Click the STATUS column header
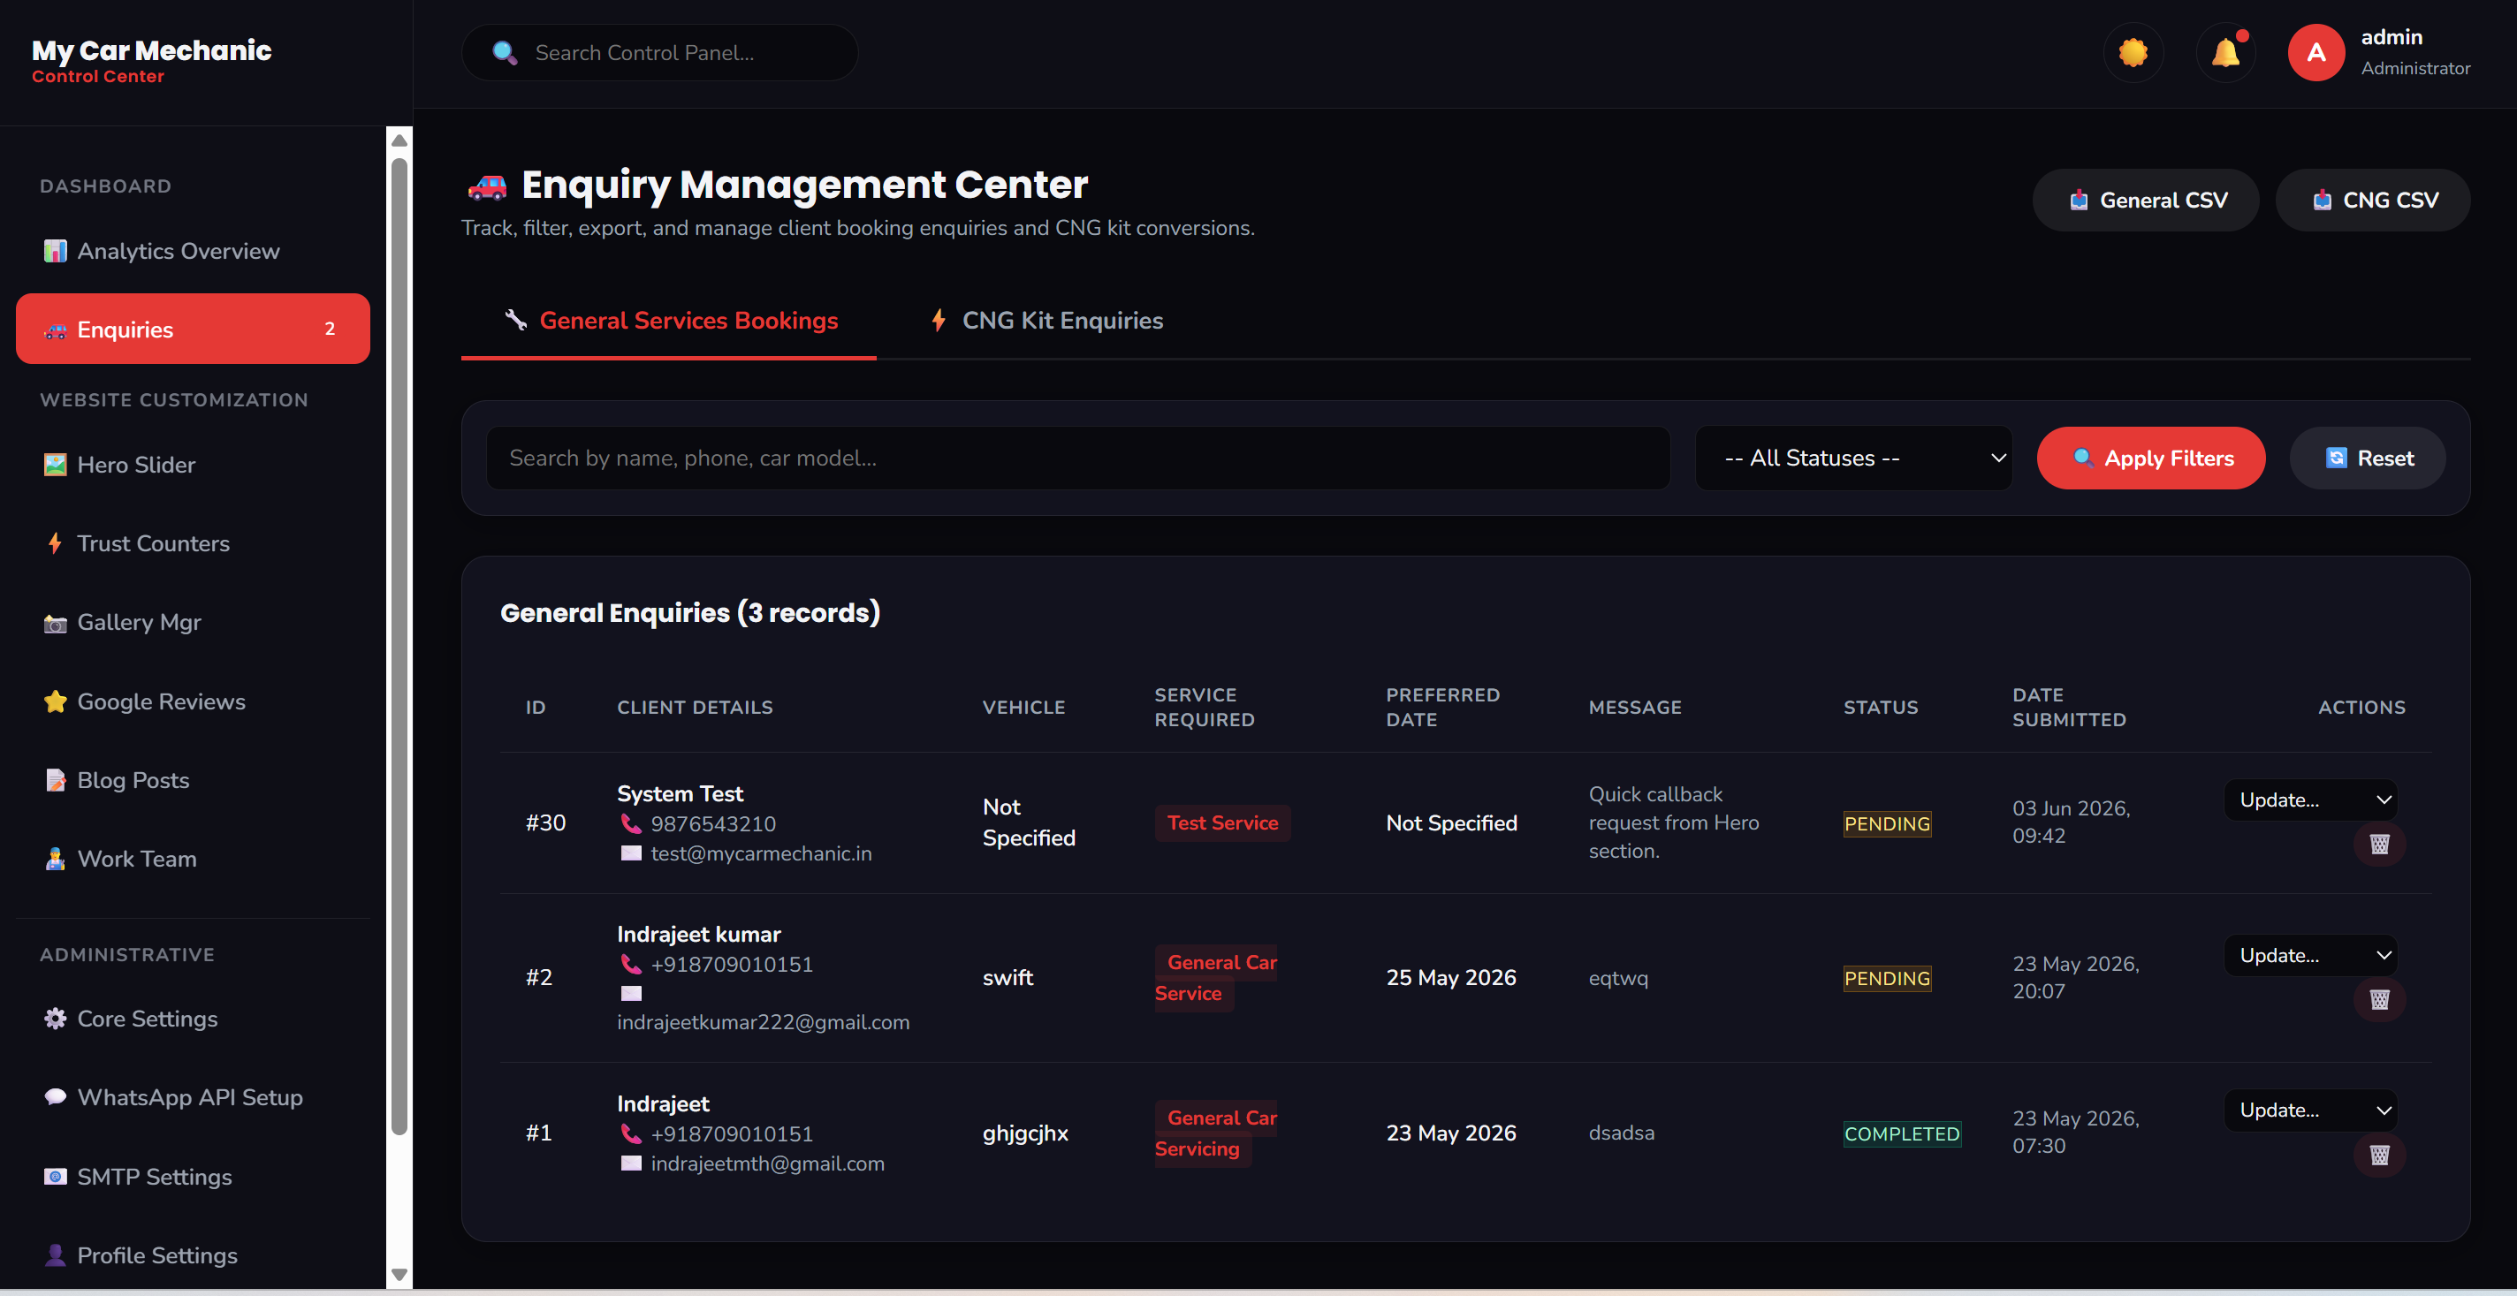Viewport: 2517px width, 1296px height. (1880, 707)
